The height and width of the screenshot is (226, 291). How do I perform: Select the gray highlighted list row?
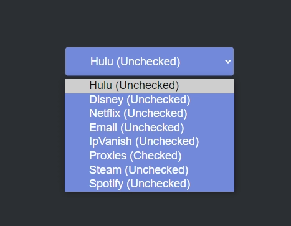[x=150, y=86]
